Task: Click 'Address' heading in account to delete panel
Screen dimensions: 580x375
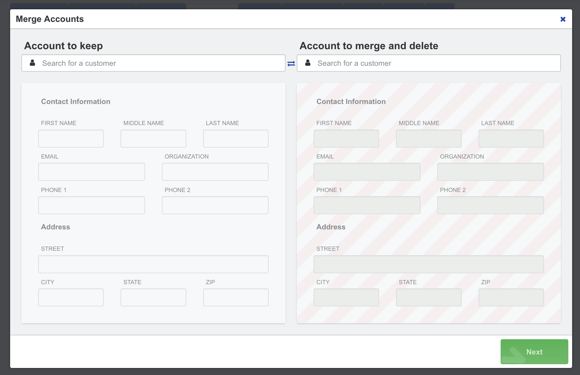Action: [x=331, y=227]
